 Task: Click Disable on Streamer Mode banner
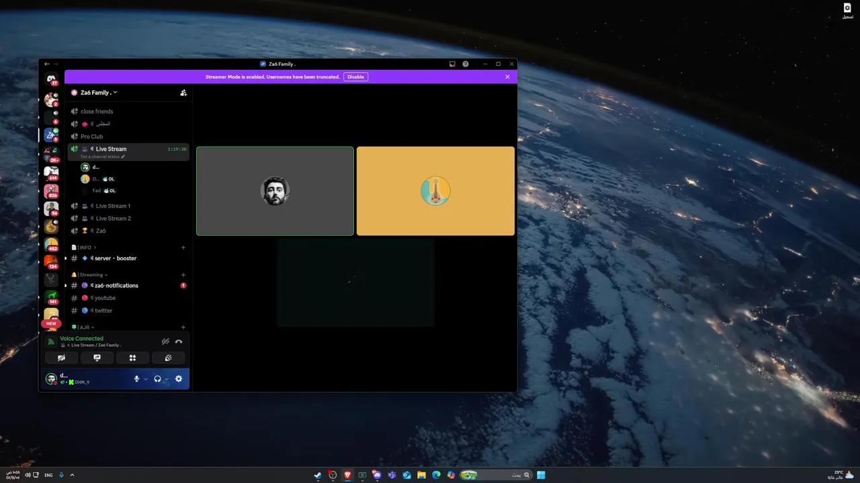click(355, 77)
